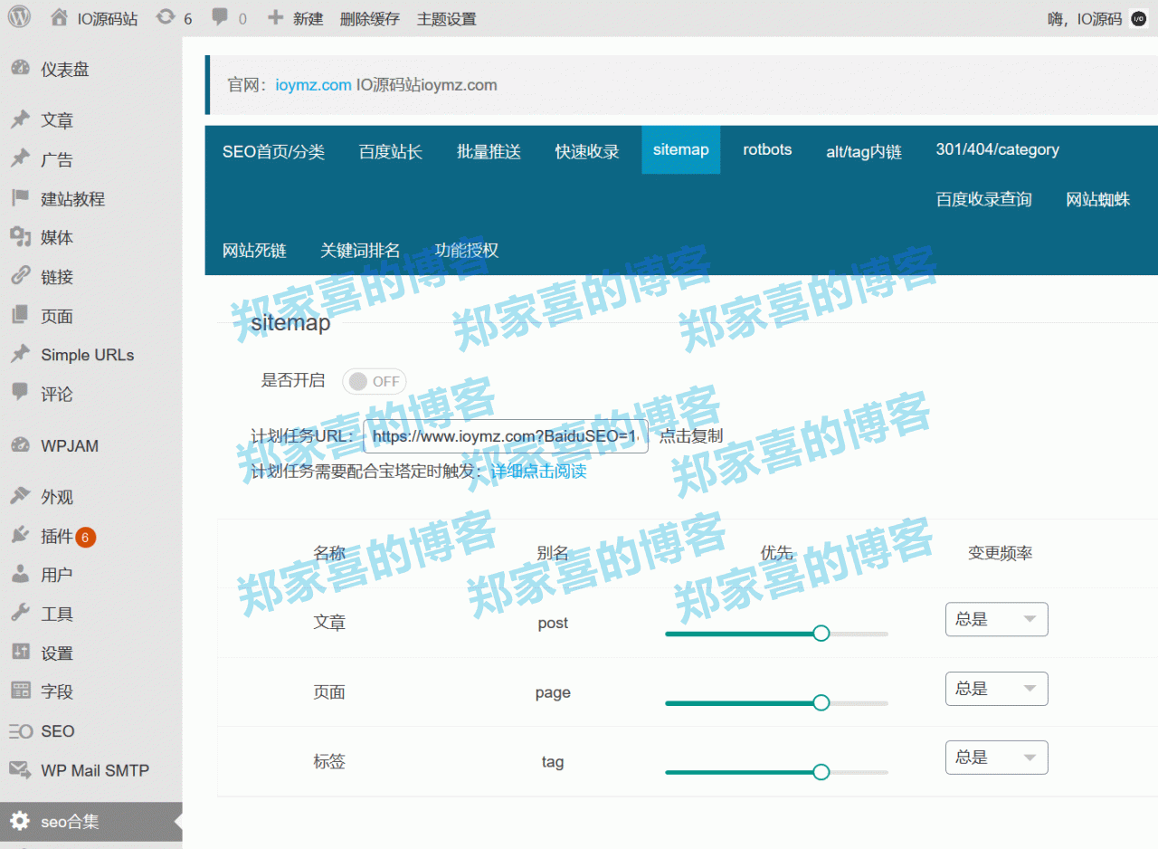Click the pin icon next to 广告

20,158
